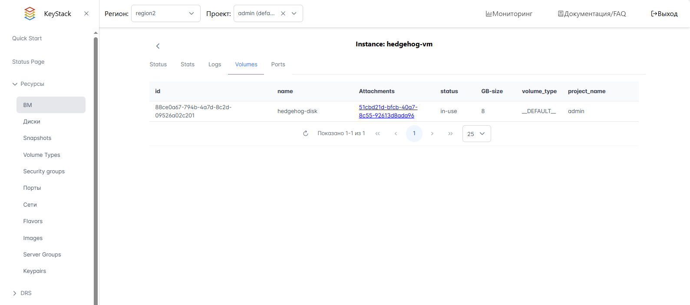
Task: Close the sidebar with the X icon
Action: click(x=86, y=13)
